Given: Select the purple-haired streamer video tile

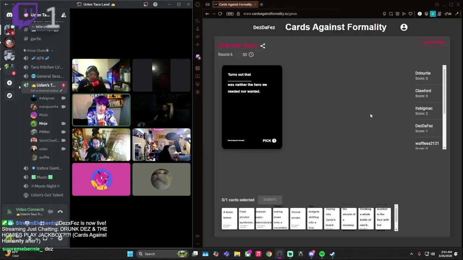Looking at the screenshot, I should pyautogui.click(x=101, y=110).
